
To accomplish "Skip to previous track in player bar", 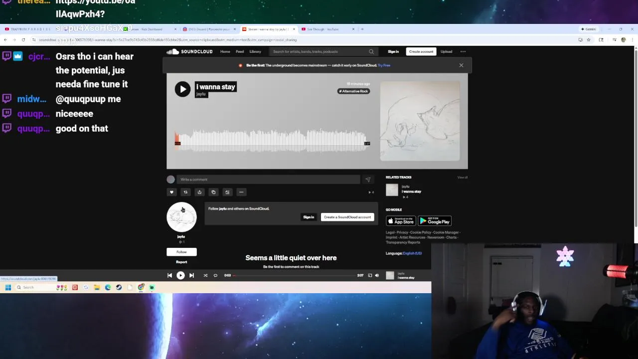I will 169,275.
